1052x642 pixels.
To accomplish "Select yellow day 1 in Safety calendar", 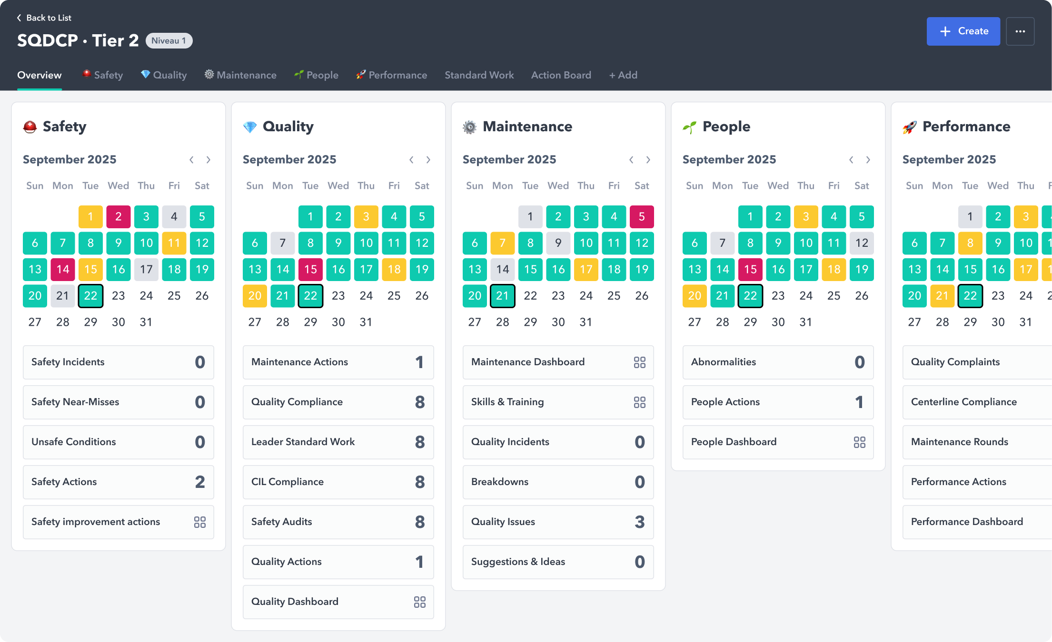I will [x=90, y=217].
